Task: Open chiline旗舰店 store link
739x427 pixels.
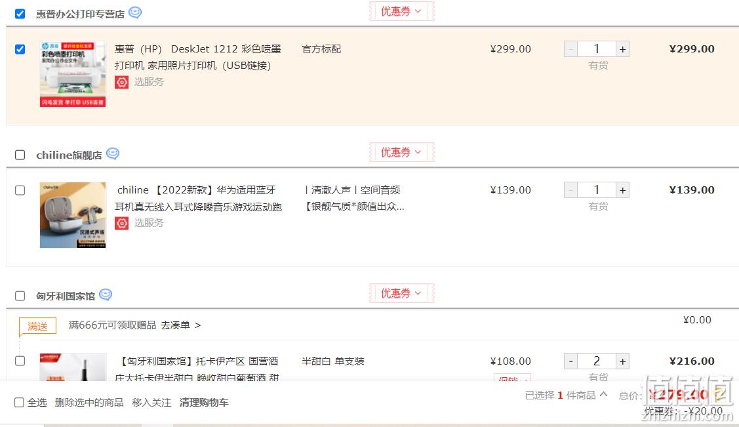Action: point(69,155)
